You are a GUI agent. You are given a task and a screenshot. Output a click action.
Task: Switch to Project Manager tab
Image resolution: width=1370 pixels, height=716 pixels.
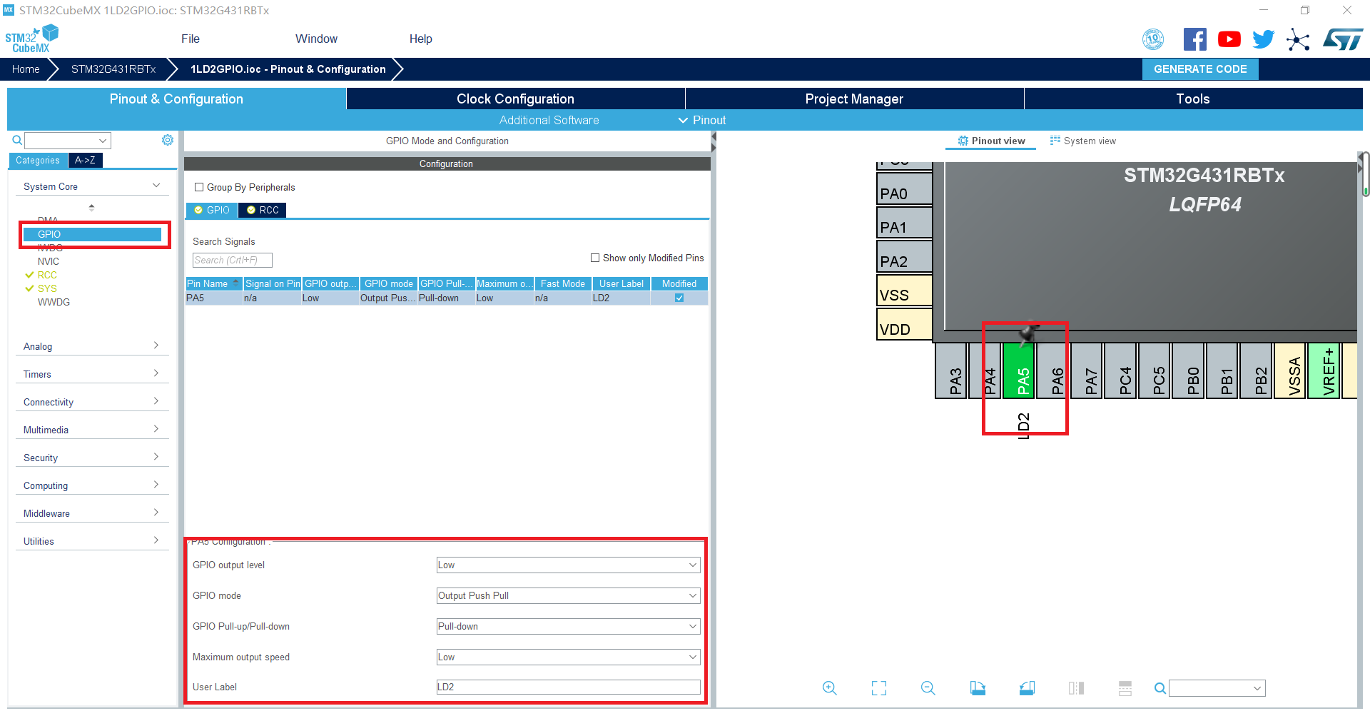pyautogui.click(x=854, y=99)
